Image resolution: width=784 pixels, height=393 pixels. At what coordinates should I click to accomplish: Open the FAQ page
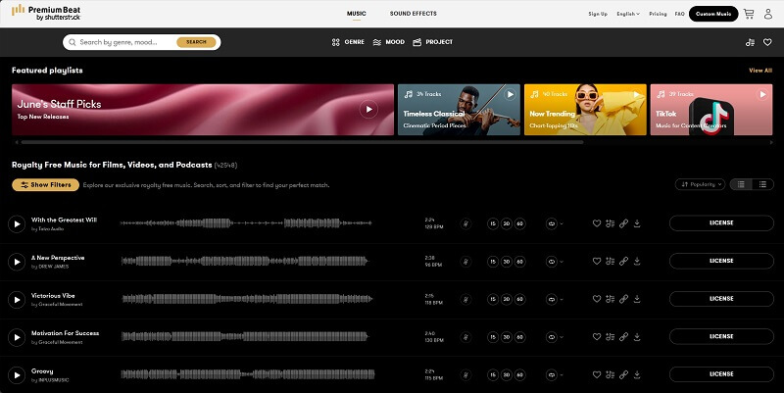pyautogui.click(x=679, y=14)
